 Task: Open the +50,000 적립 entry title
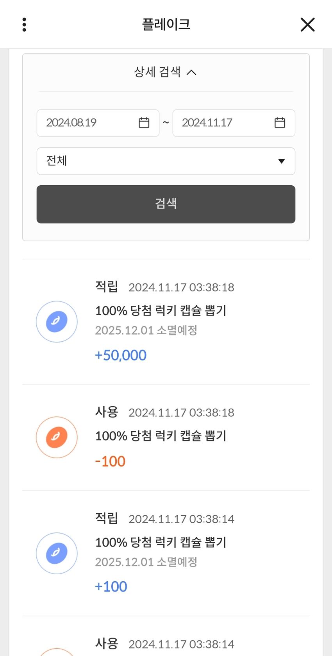161,311
